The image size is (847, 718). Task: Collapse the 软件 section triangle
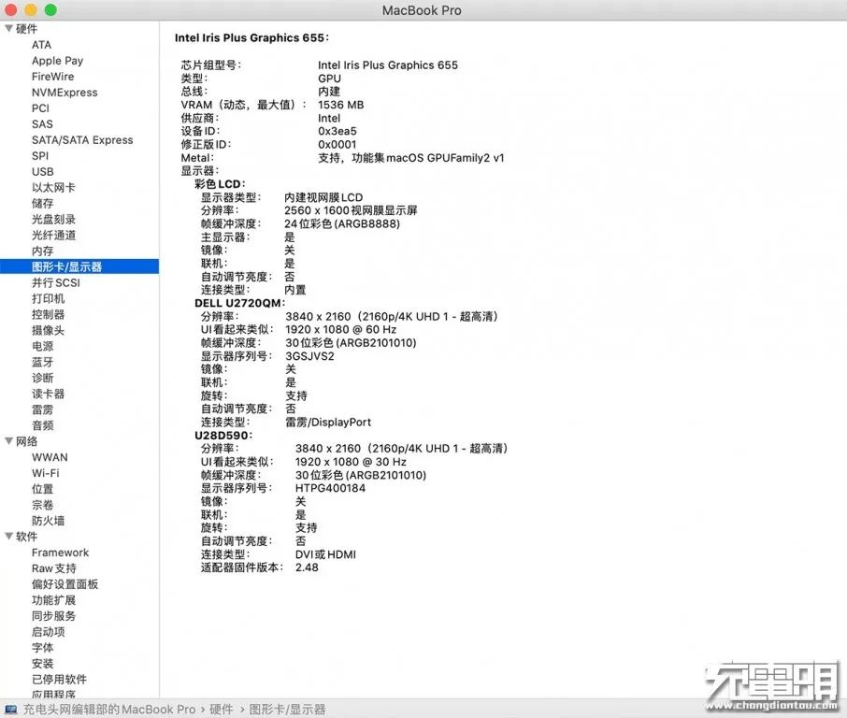(8, 536)
